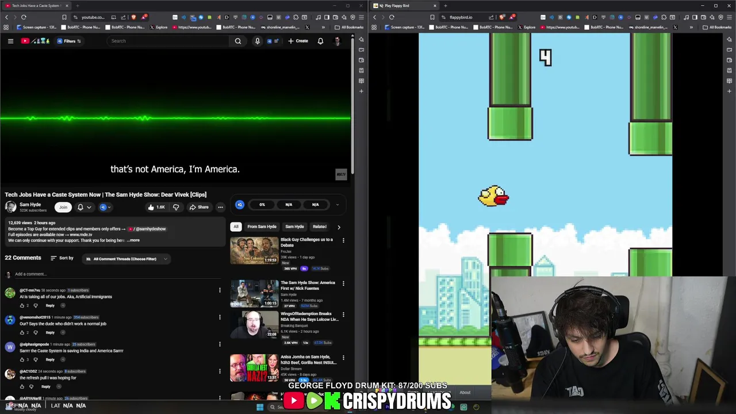Viewport: 736px width, 414px height.
Task: Click the YouTube search field
Action: point(168,41)
